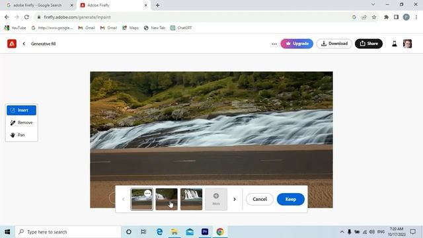The height and width of the screenshot is (238, 423).
Task: Open the ChatGPT bookmark
Action: (181, 28)
